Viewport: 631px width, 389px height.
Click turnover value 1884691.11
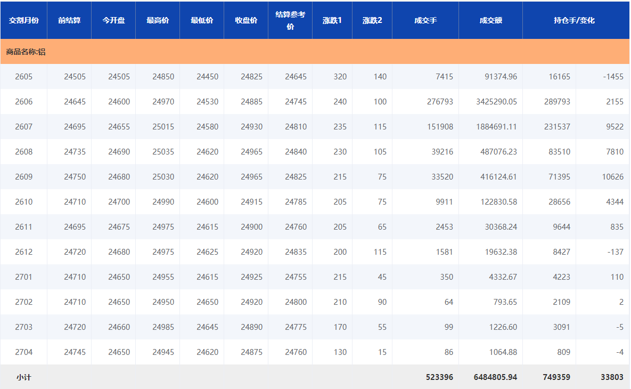(x=496, y=126)
